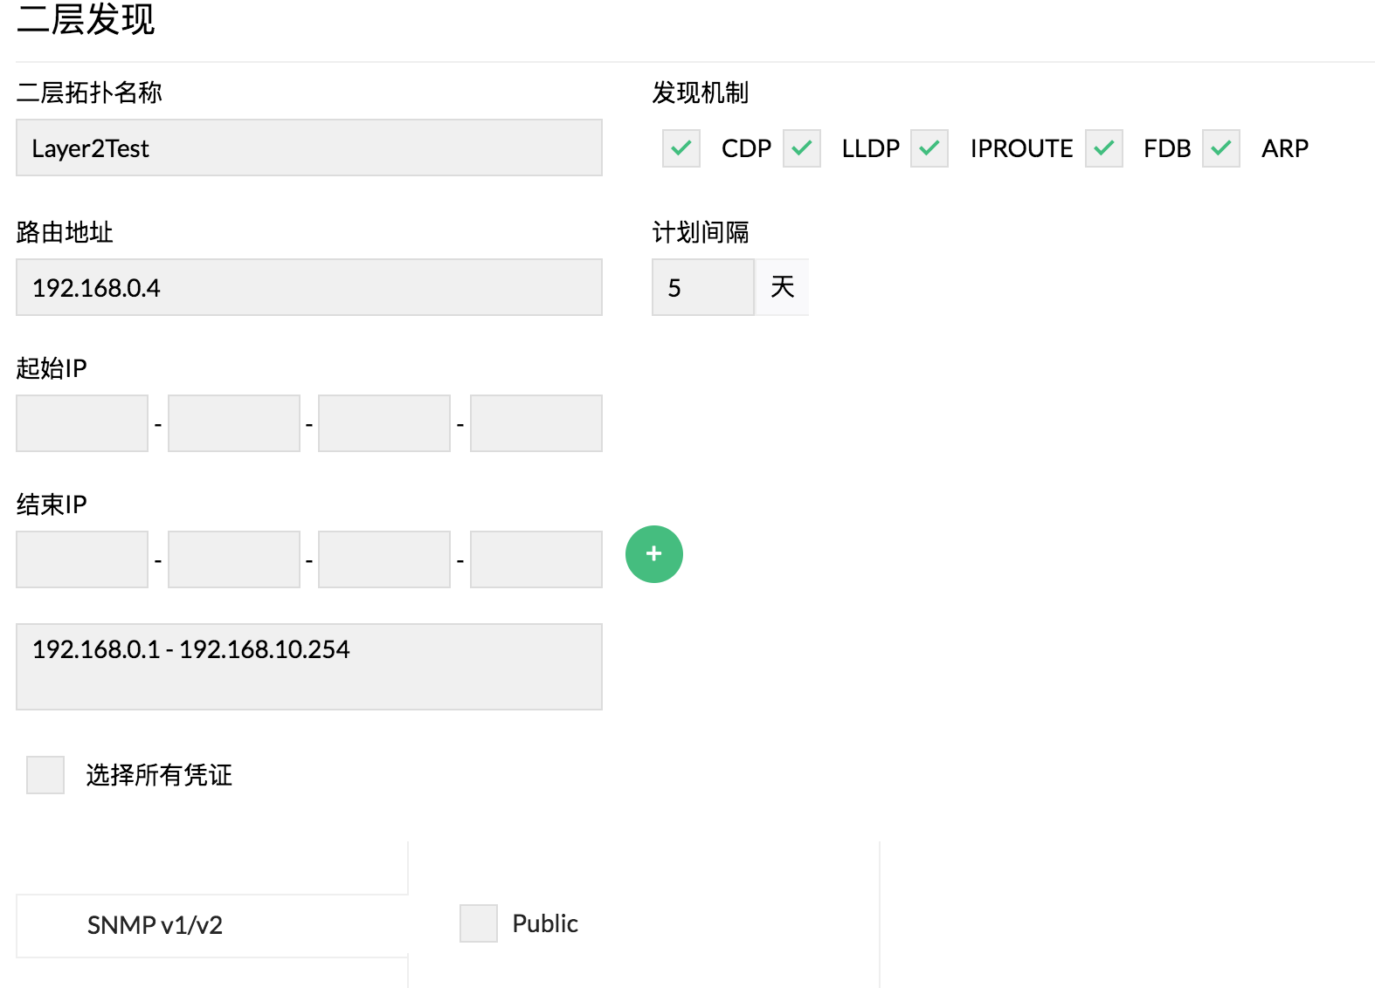Select the 192.168.0.1 - 192.168.10.254 range entry
The width and height of the screenshot is (1375, 988).
click(191, 650)
